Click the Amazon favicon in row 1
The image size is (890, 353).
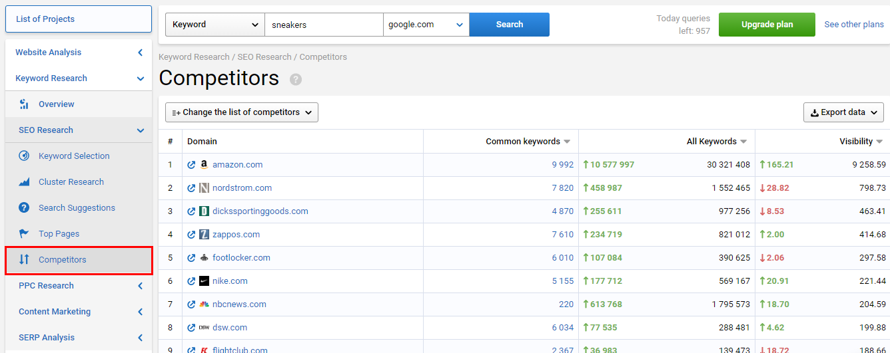(204, 165)
